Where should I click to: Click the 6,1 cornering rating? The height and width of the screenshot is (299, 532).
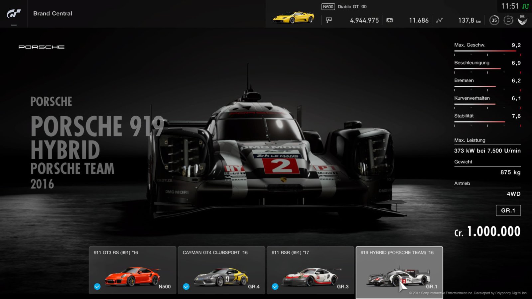point(516,98)
